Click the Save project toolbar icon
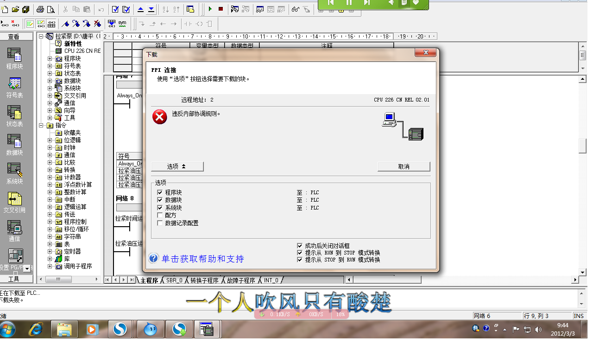 point(25,9)
